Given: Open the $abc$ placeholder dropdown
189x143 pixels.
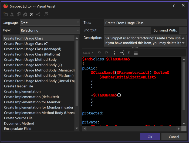Looking at the screenshot, I should (88, 53).
